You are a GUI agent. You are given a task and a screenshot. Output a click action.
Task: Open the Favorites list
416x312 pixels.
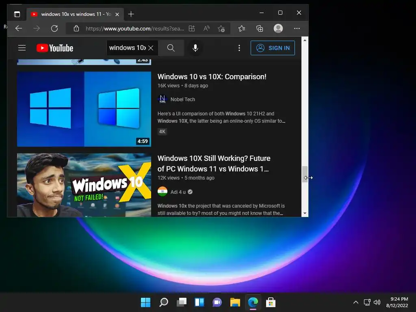tap(242, 28)
